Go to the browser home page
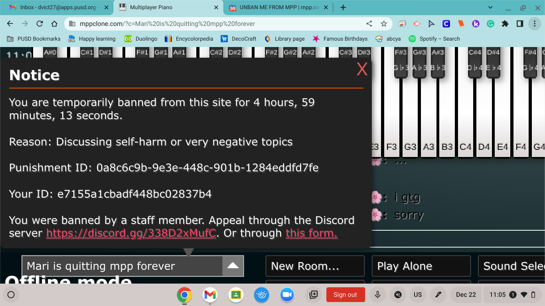 coord(54,24)
